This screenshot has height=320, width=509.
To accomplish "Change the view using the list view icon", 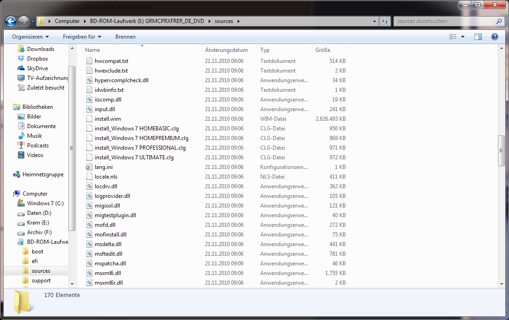I will coord(452,37).
